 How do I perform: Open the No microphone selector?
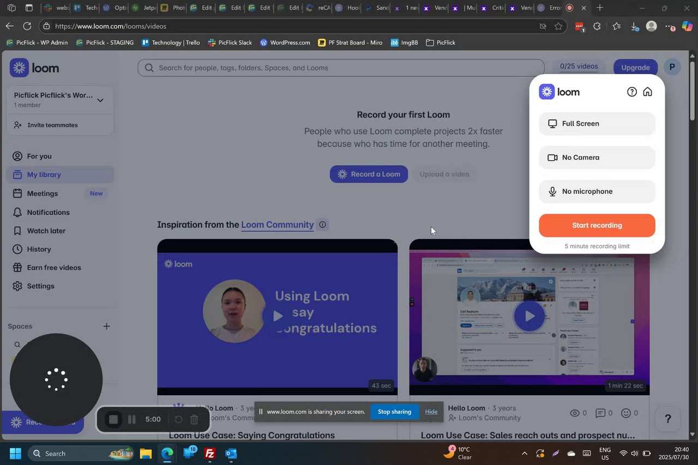click(597, 191)
